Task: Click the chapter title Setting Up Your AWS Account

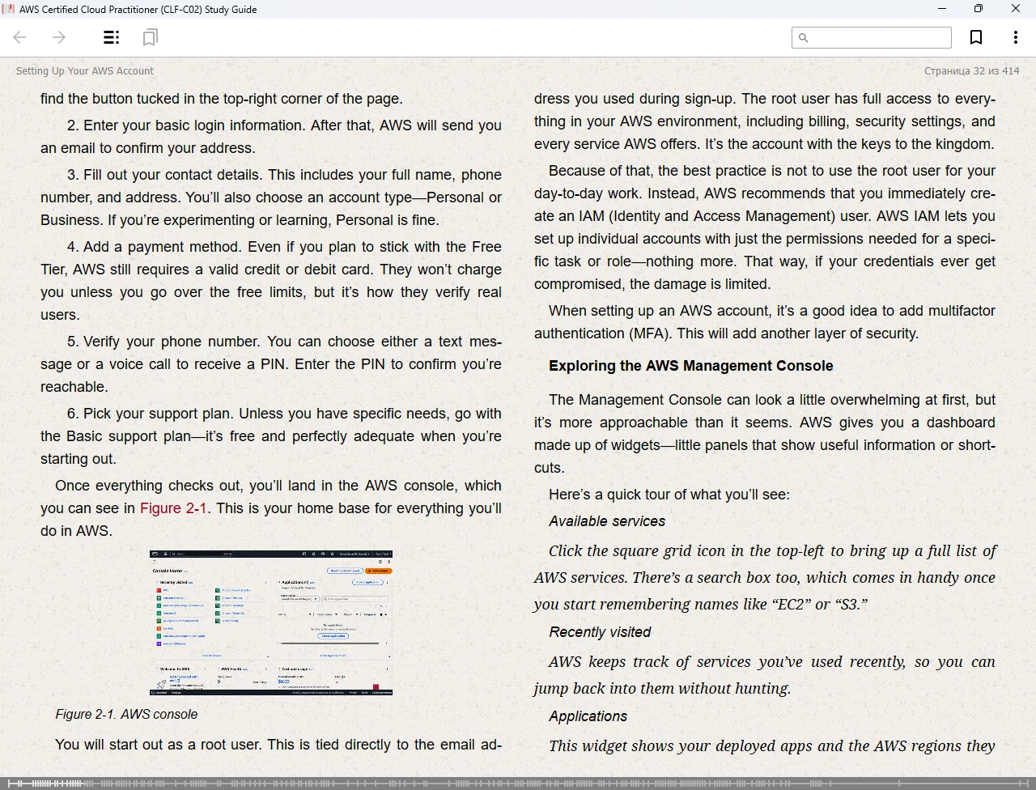Action: (85, 71)
